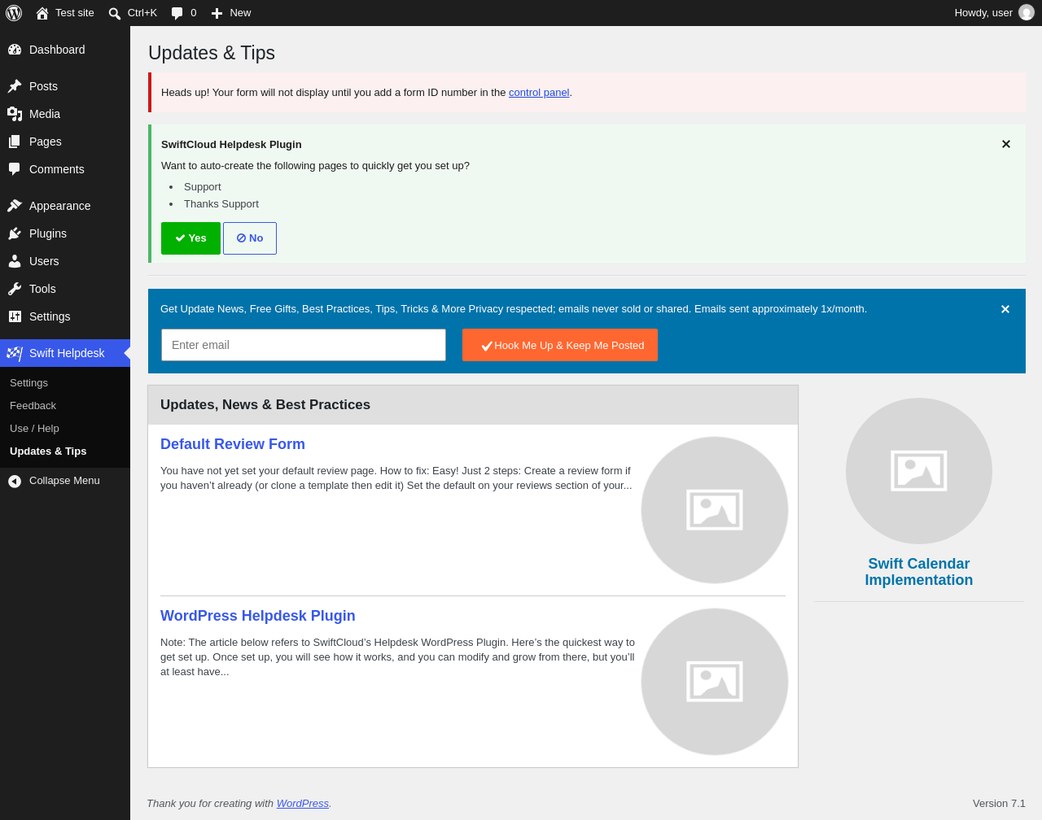This screenshot has height=820, width=1042.
Task: Select Use / Help in Swift Helpdesk submenu
Action: (x=34, y=429)
